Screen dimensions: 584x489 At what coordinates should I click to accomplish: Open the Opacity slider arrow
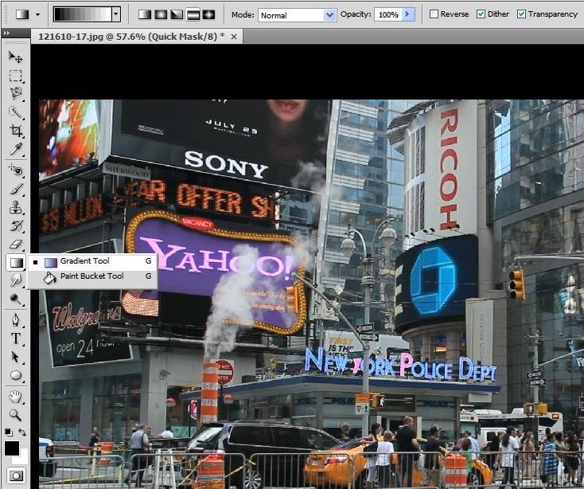[x=408, y=14]
